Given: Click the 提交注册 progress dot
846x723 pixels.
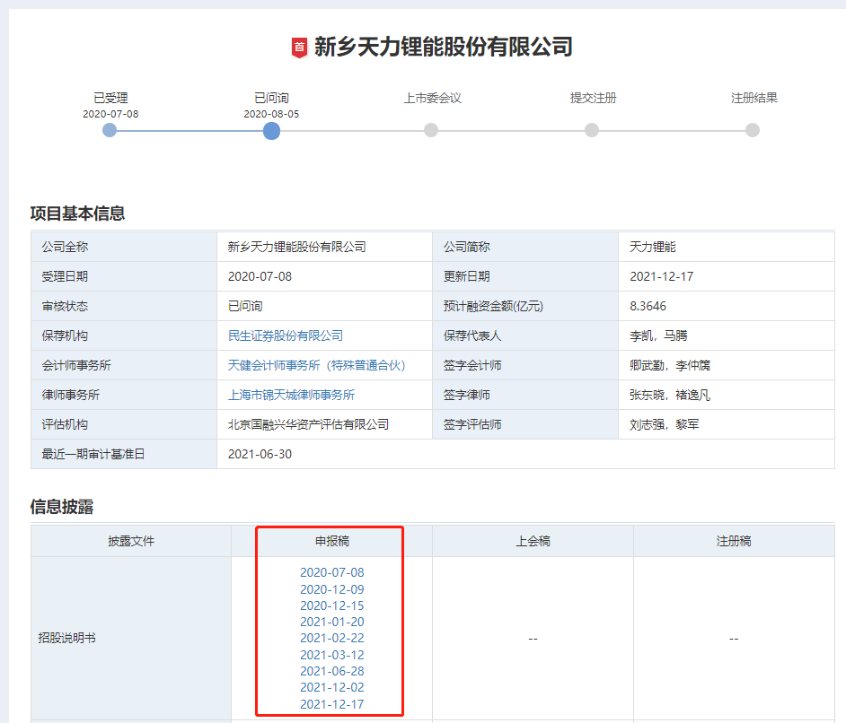Looking at the screenshot, I should tap(591, 130).
